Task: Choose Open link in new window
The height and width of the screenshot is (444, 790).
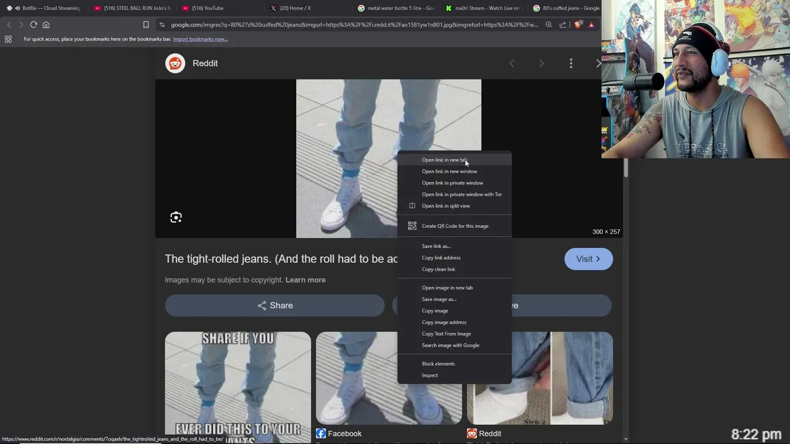Action: tap(455, 171)
